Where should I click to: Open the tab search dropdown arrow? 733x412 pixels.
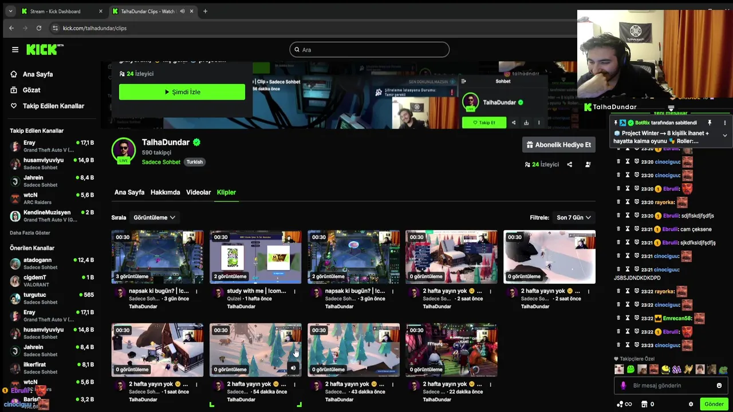pyautogui.click(x=10, y=11)
